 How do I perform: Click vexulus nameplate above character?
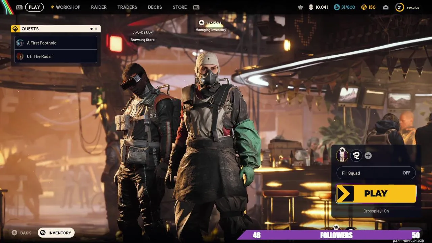(x=214, y=23)
